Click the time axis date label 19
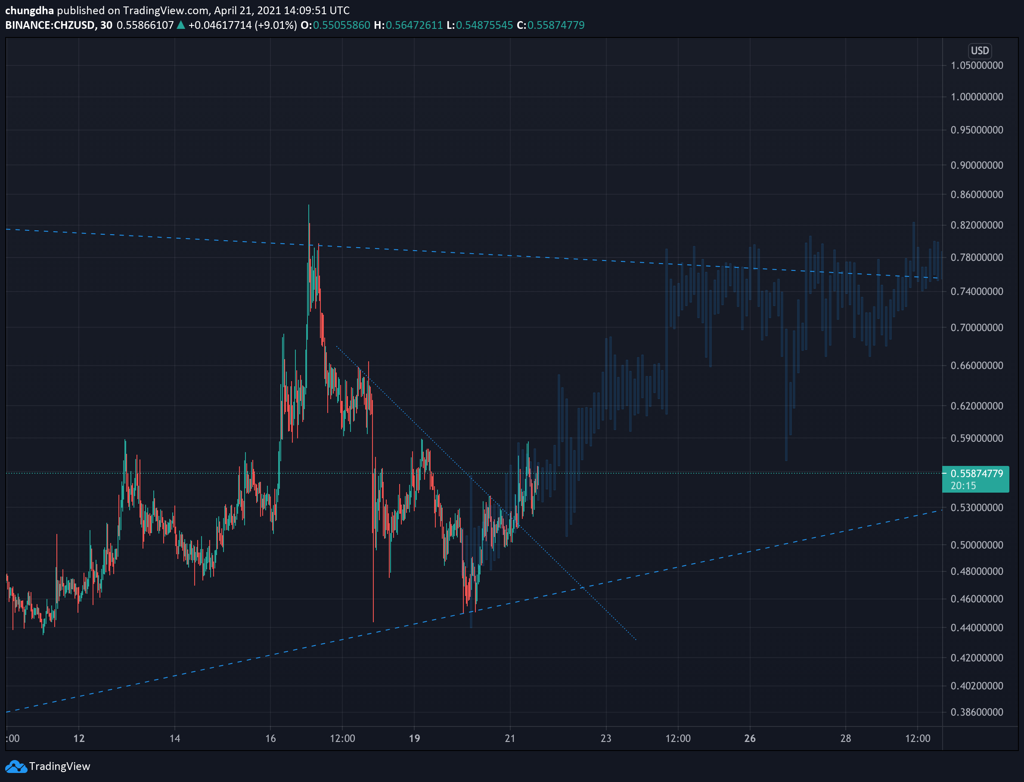 (414, 739)
